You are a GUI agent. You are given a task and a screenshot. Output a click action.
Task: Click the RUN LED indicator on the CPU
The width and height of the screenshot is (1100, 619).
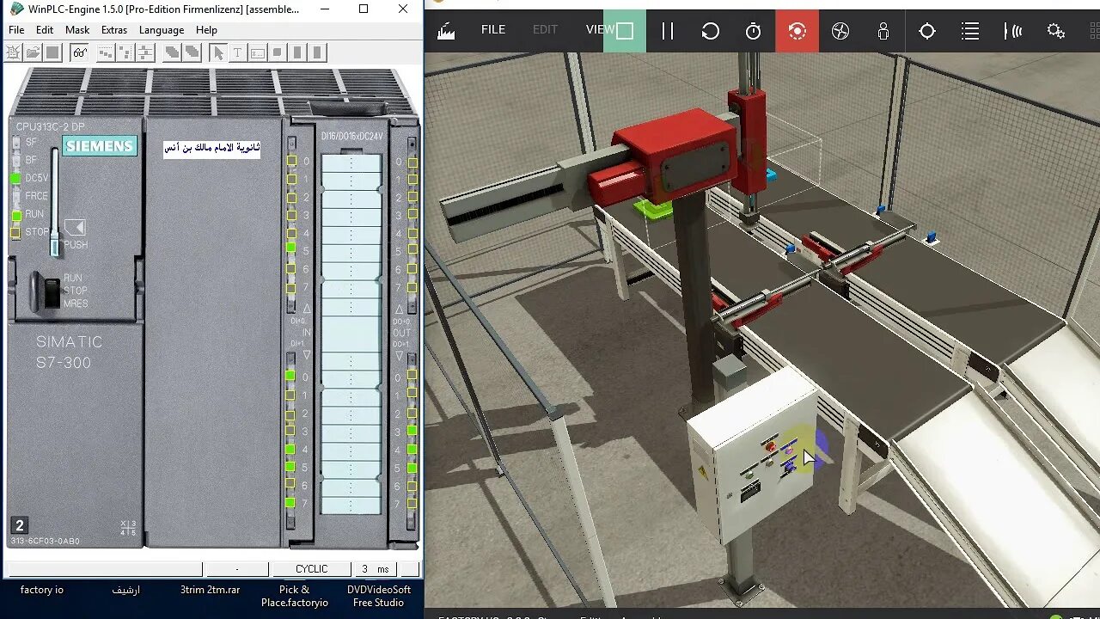[15, 215]
